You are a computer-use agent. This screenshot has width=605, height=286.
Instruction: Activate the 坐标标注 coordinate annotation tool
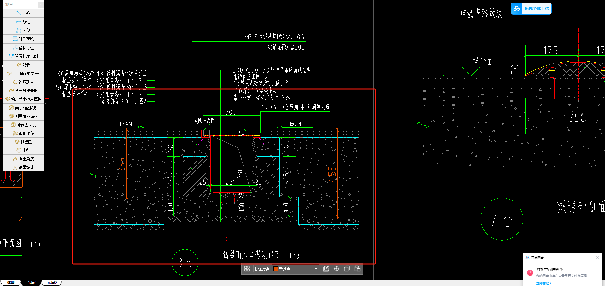(23, 48)
